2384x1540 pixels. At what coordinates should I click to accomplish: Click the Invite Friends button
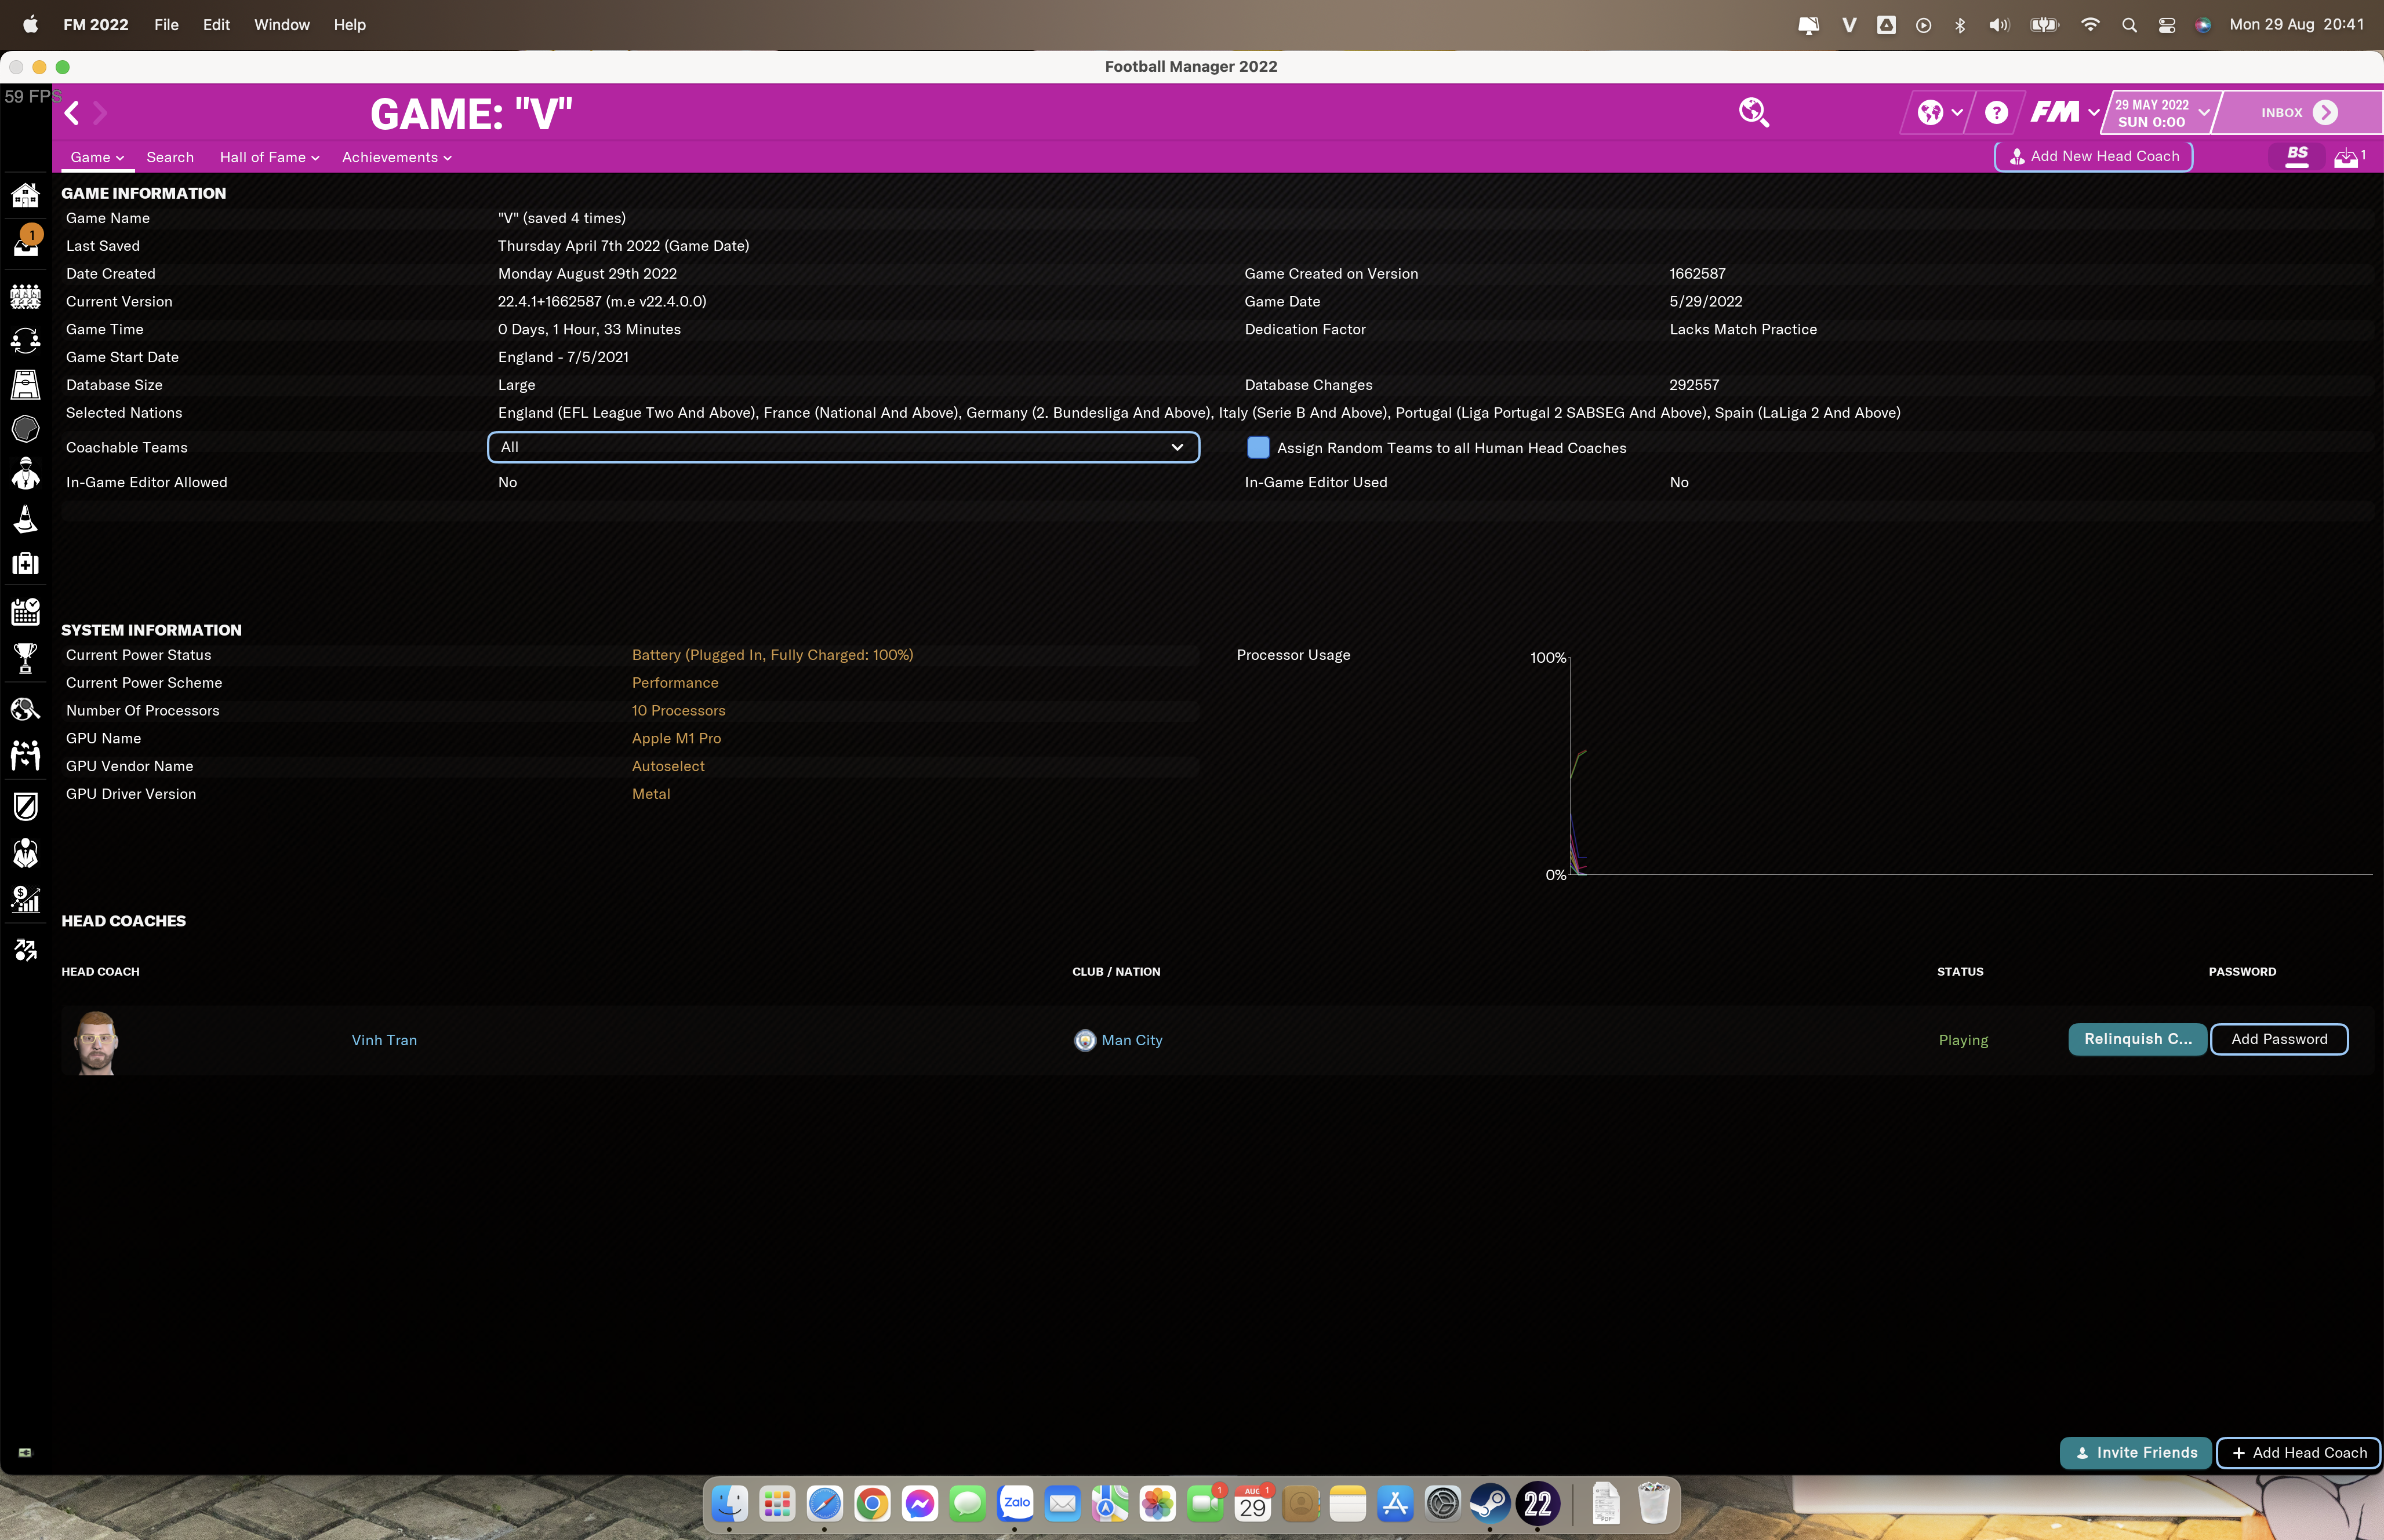tap(2136, 1453)
